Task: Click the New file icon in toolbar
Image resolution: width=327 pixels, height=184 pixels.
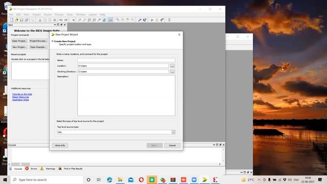Action: tap(12, 20)
